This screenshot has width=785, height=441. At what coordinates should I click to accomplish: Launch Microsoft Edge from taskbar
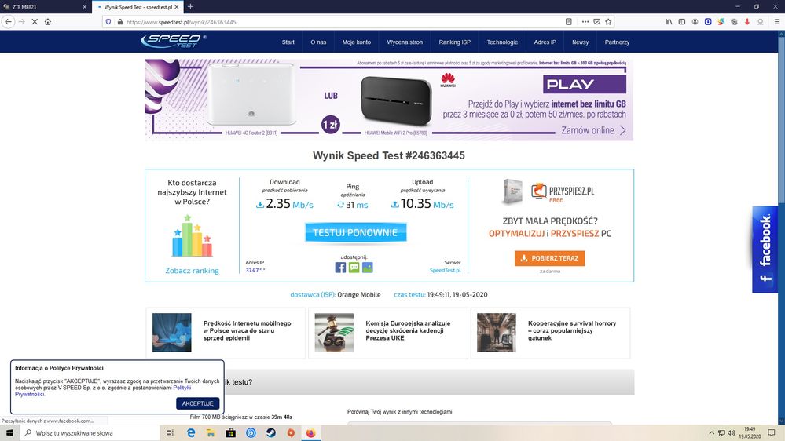[191, 433]
